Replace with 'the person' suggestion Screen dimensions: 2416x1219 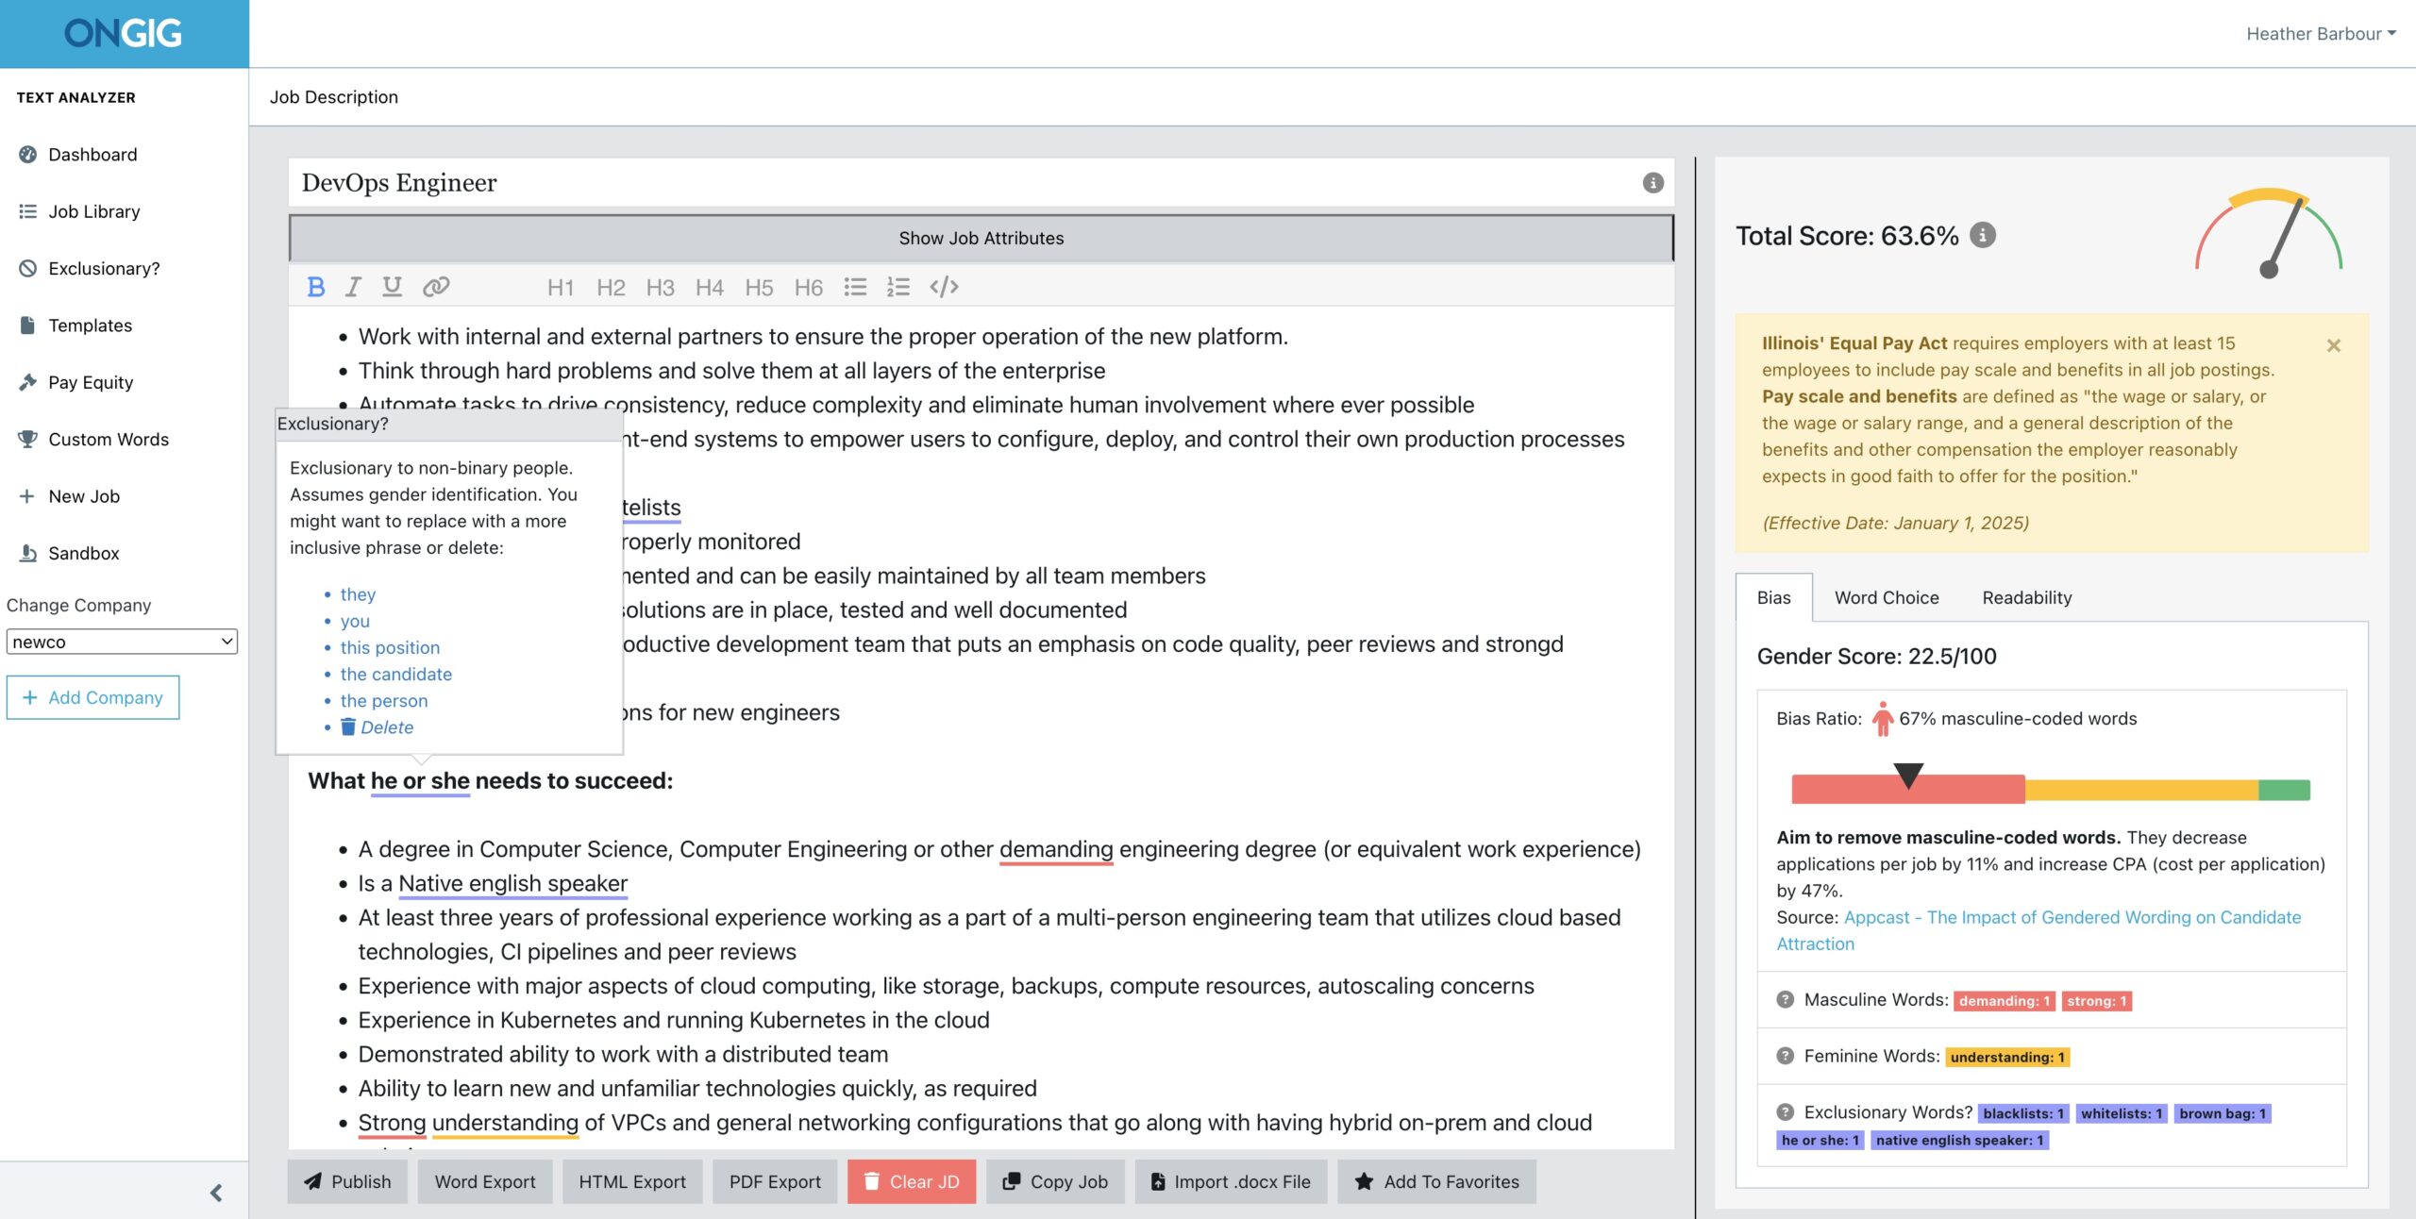pos(384,701)
